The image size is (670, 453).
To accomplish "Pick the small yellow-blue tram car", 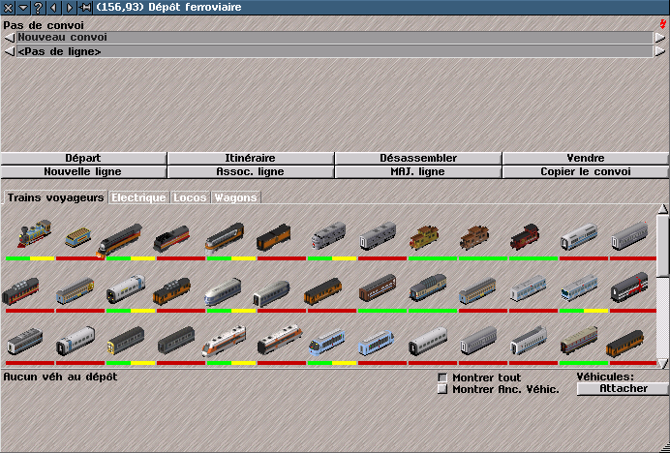I will (78, 237).
